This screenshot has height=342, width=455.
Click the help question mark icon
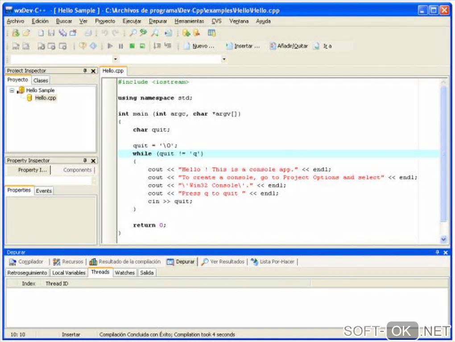[x=83, y=46]
